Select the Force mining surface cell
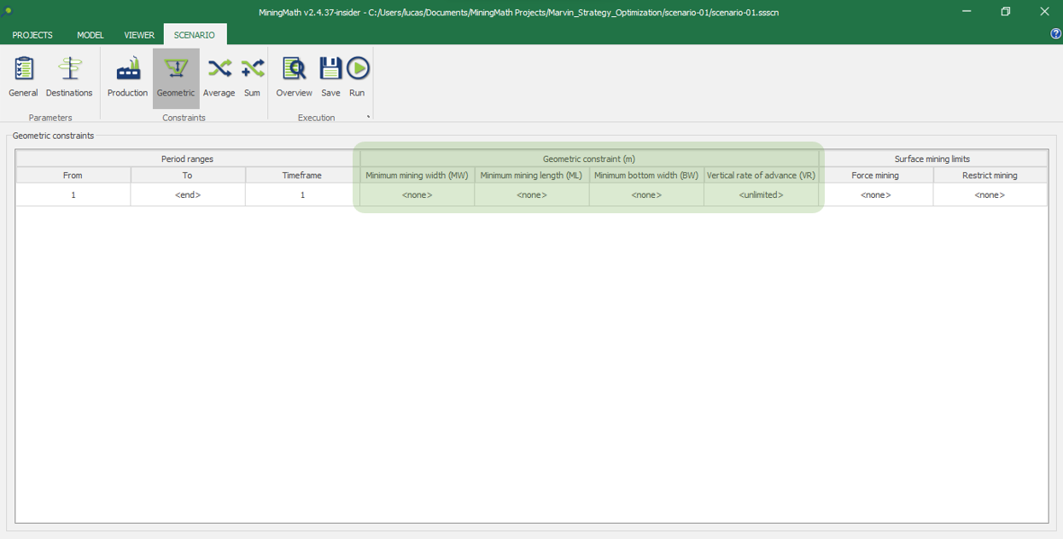1063x539 pixels. click(x=875, y=195)
